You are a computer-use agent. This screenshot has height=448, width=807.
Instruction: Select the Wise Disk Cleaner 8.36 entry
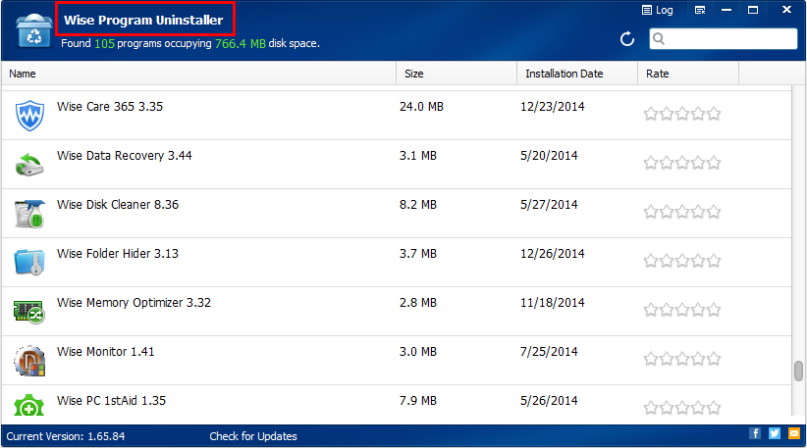(397, 213)
